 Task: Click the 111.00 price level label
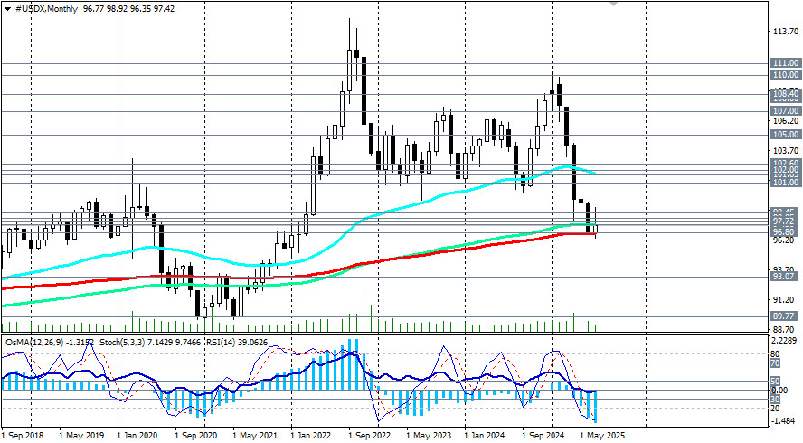(x=786, y=63)
